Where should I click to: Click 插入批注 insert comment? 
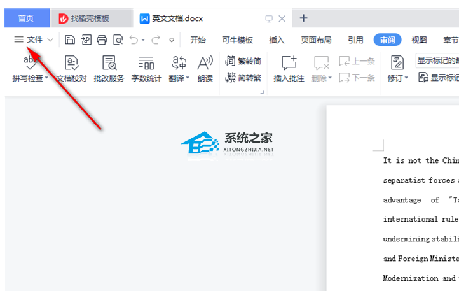pos(289,68)
